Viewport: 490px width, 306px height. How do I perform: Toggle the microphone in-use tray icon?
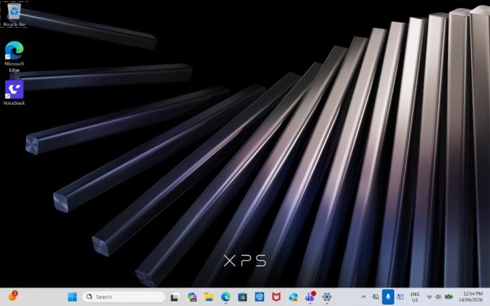coord(388,297)
